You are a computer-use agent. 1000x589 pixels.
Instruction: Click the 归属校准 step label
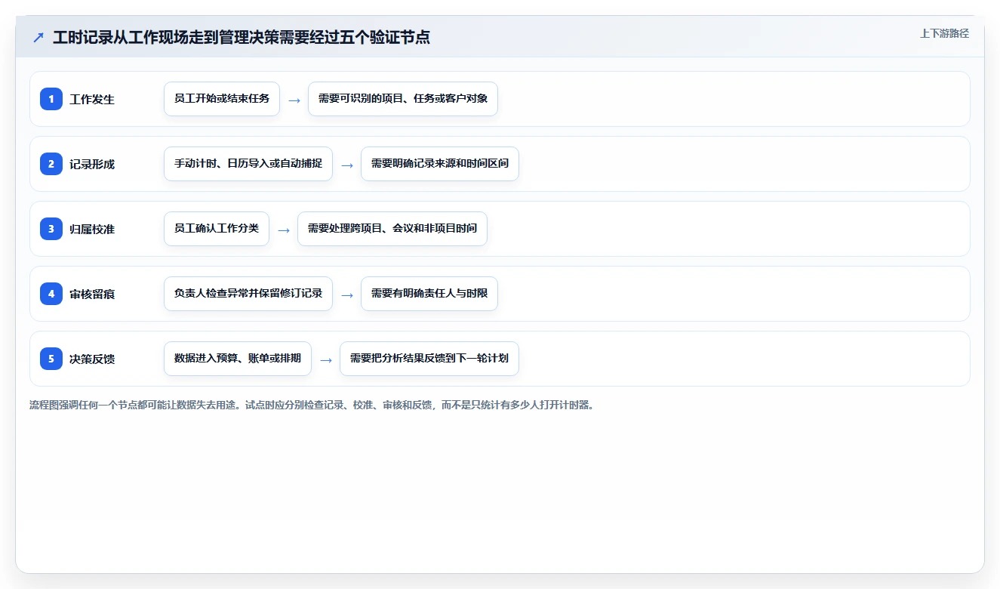92,229
